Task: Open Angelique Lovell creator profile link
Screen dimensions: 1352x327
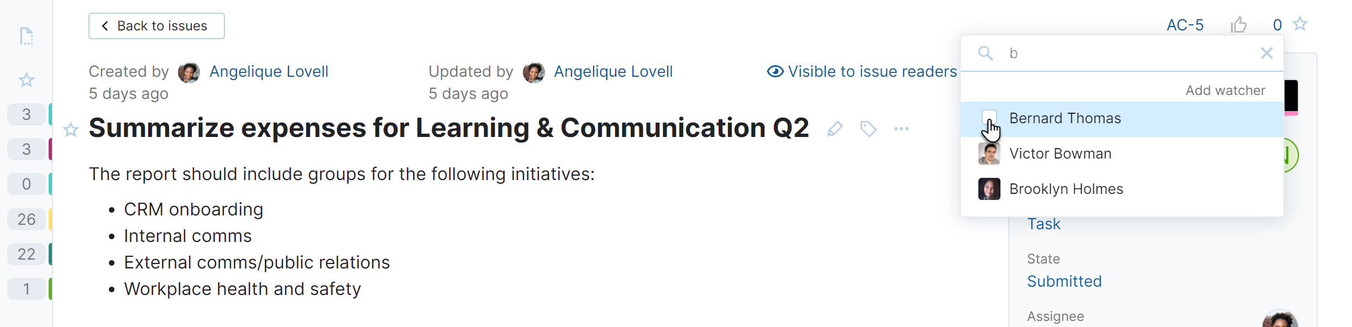Action: 269,72
